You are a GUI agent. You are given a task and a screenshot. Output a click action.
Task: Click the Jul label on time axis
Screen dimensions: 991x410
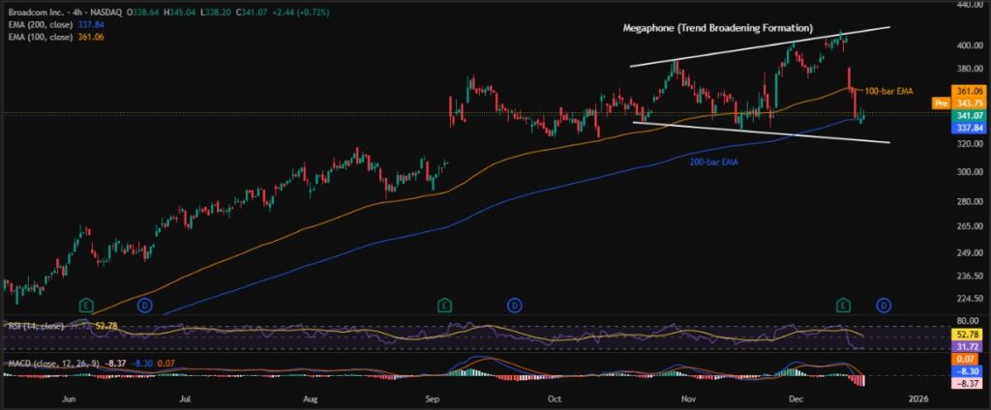tap(185, 398)
